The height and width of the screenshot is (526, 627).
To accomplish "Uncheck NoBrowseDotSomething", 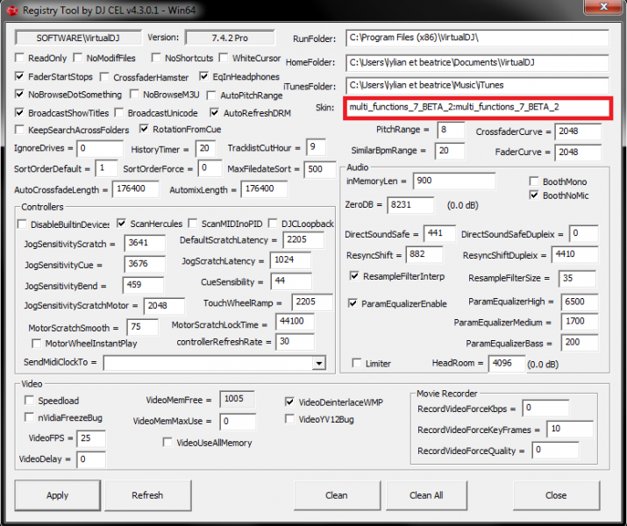I will (x=19, y=94).
